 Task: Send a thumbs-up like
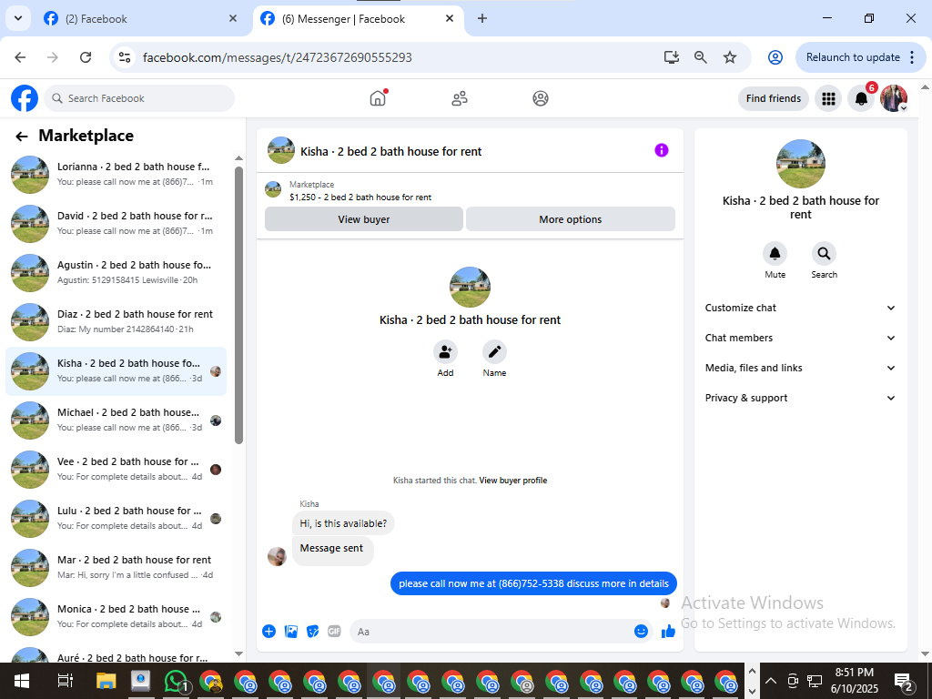coord(668,632)
